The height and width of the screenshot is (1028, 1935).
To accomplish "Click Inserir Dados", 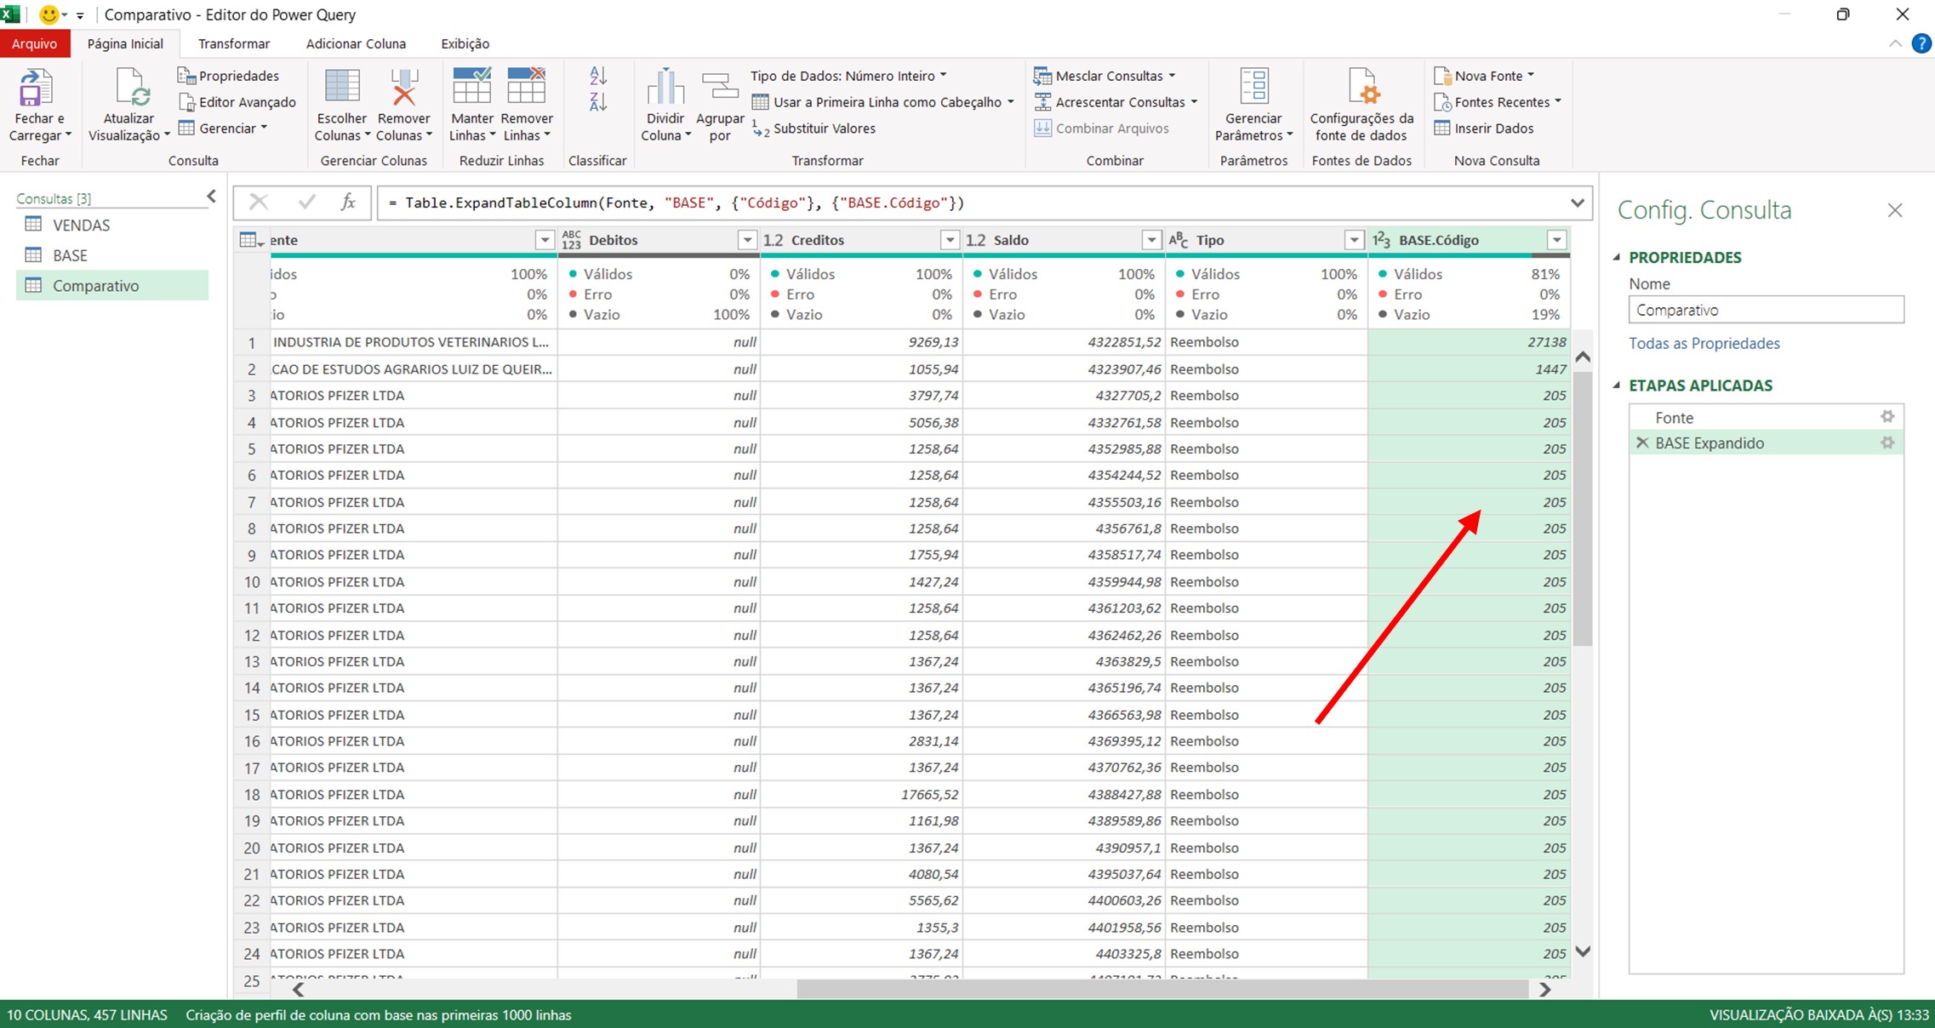I will point(1484,128).
